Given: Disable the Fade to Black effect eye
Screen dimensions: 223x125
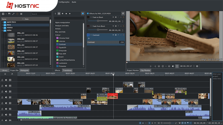Looking at the screenshot, I should pos(113,17).
